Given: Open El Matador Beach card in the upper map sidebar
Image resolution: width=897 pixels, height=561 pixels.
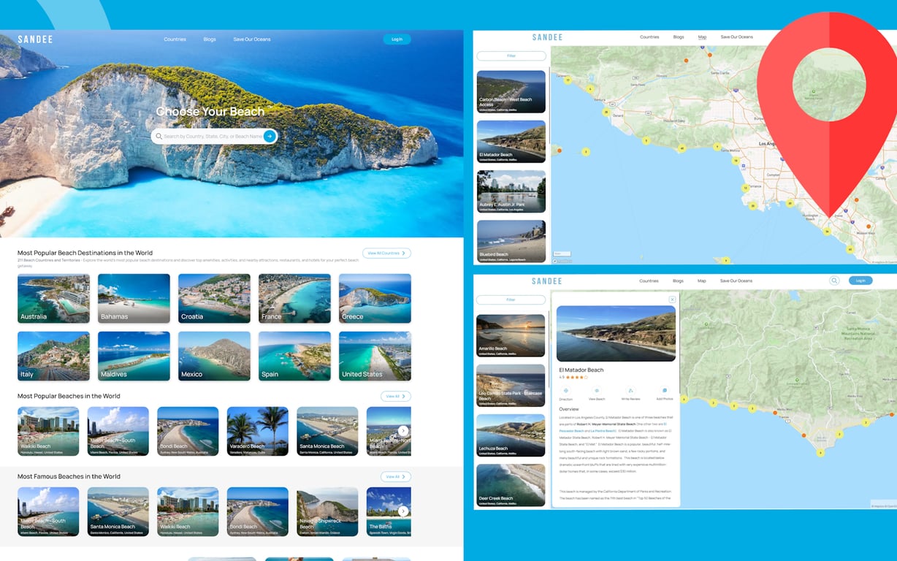Looking at the screenshot, I should [x=511, y=141].
